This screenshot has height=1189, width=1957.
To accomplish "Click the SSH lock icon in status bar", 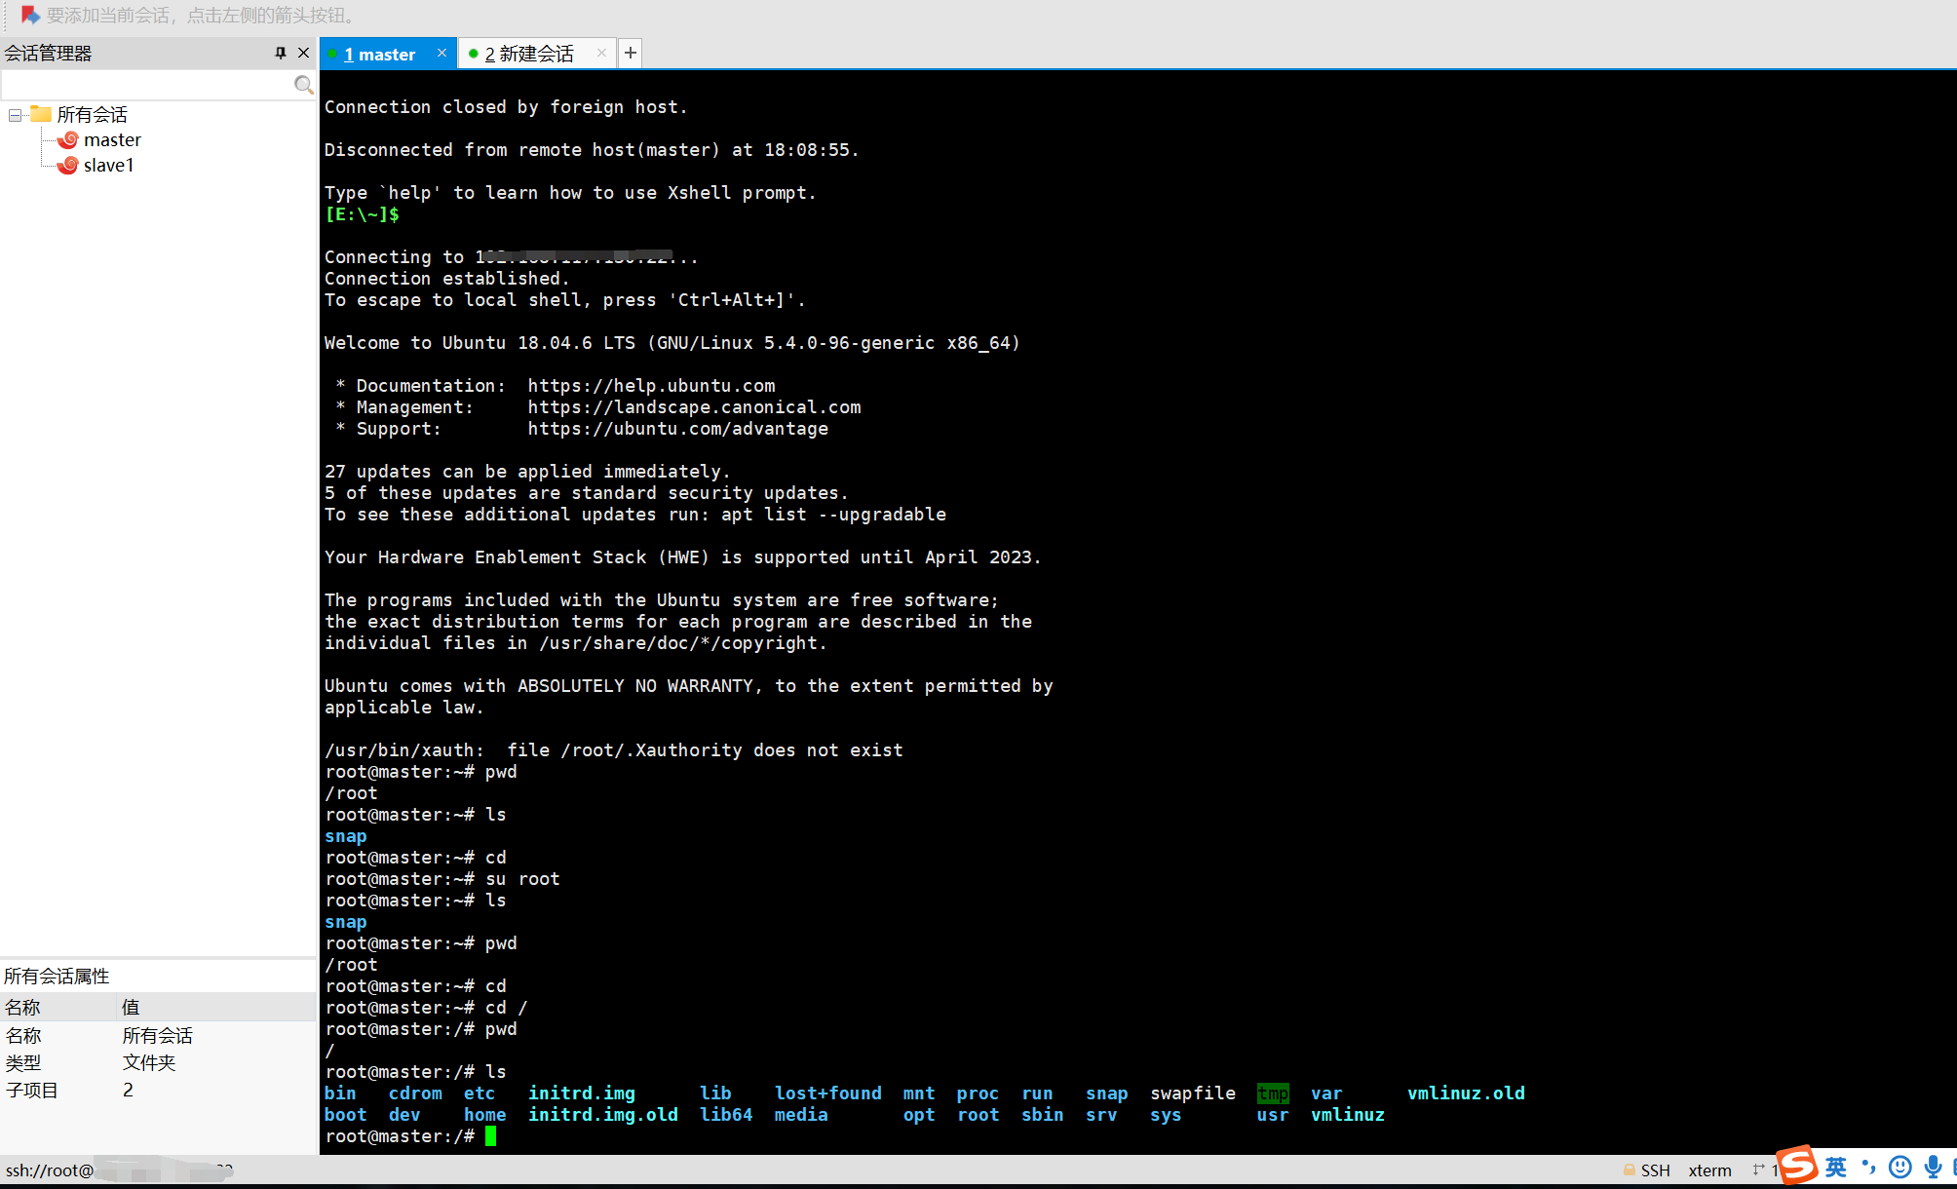I will coord(1629,1170).
